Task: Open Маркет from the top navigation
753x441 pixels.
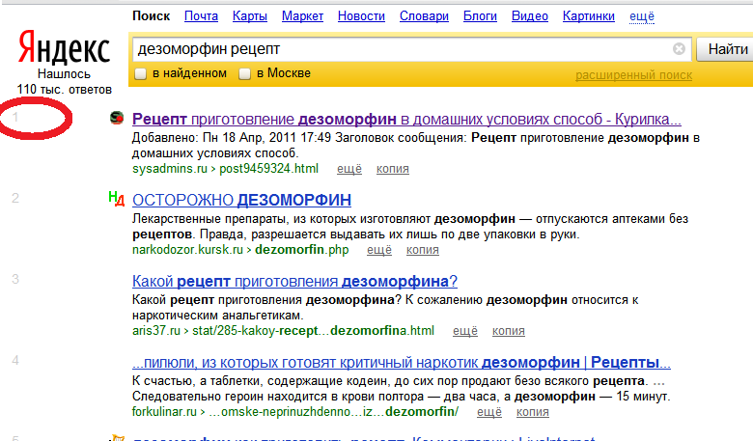Action: pyautogui.click(x=302, y=16)
